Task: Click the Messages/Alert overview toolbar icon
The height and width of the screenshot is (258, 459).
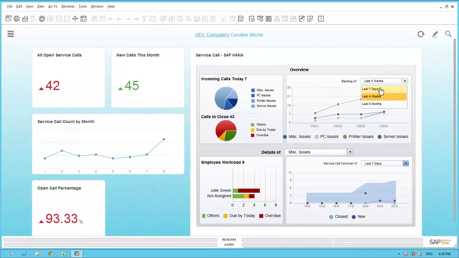Action: pyautogui.click(x=252, y=19)
